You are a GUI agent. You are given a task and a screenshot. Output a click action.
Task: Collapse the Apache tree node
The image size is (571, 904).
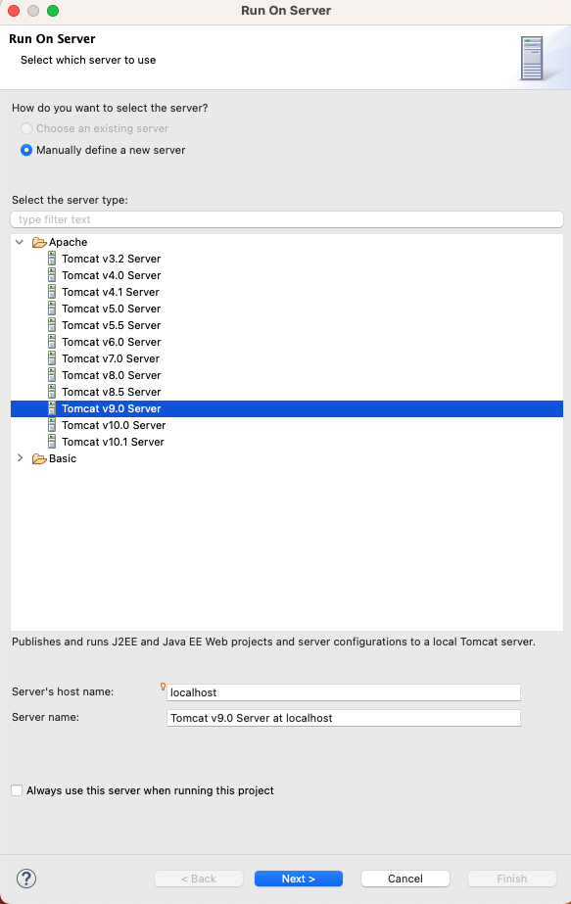(20, 242)
